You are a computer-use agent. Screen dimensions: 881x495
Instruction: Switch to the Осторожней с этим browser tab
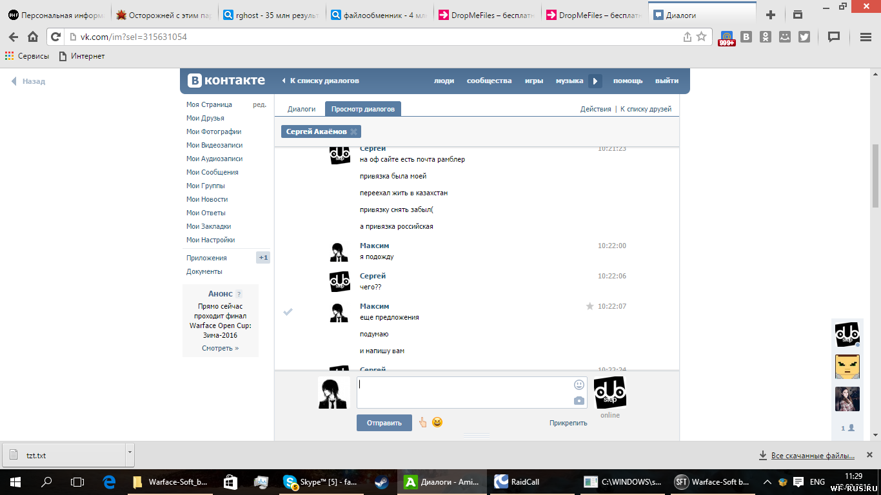click(163, 15)
